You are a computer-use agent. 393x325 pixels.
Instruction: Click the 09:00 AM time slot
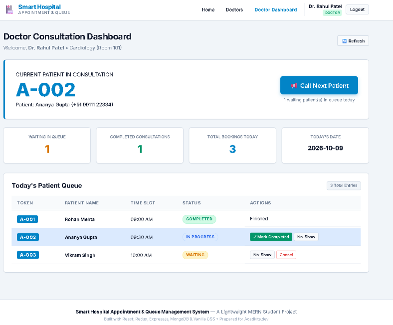click(x=142, y=219)
